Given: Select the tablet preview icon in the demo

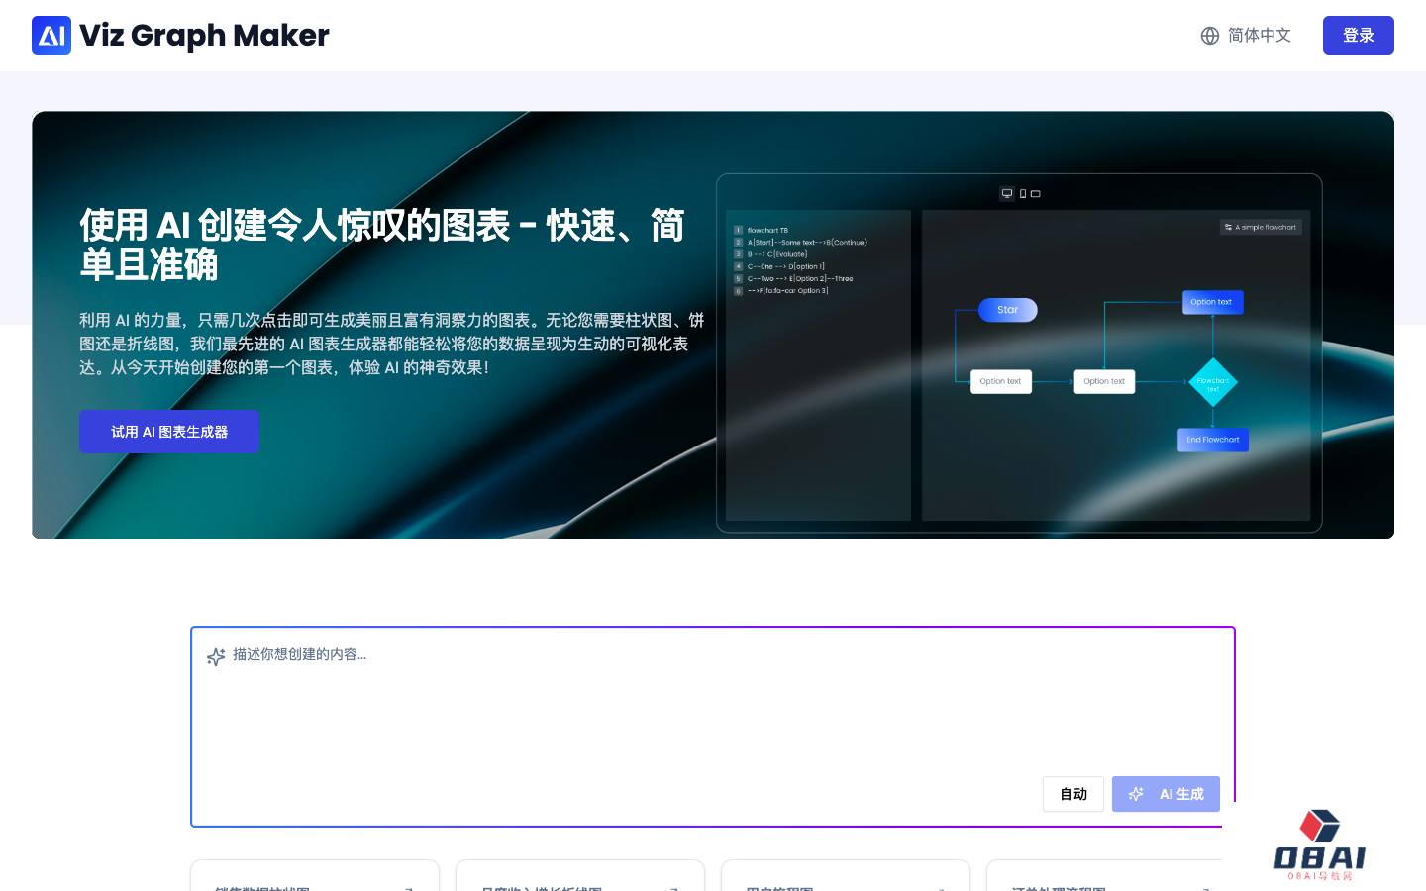Looking at the screenshot, I should (1035, 194).
